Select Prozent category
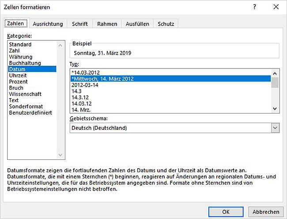 pos(32,82)
